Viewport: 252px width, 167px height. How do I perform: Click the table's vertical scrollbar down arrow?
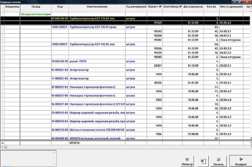point(251,138)
